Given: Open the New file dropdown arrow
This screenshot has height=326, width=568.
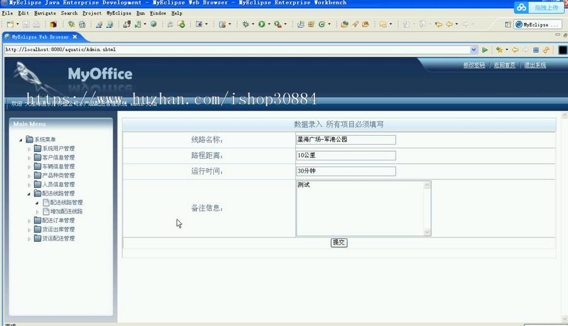Looking at the screenshot, I should tap(18, 24).
